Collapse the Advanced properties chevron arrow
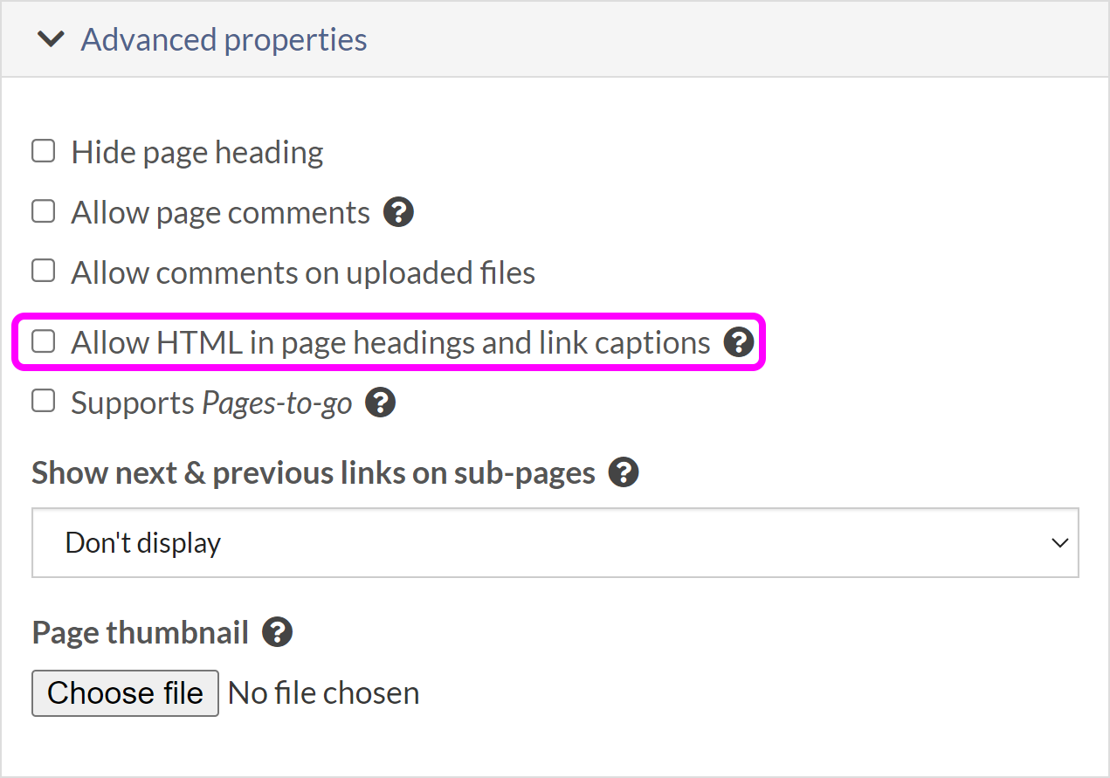Viewport: 1110px width, 778px height. [52, 39]
